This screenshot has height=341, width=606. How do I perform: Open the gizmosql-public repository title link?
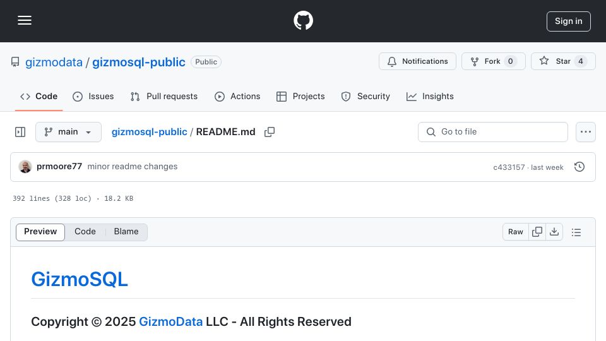[139, 62]
